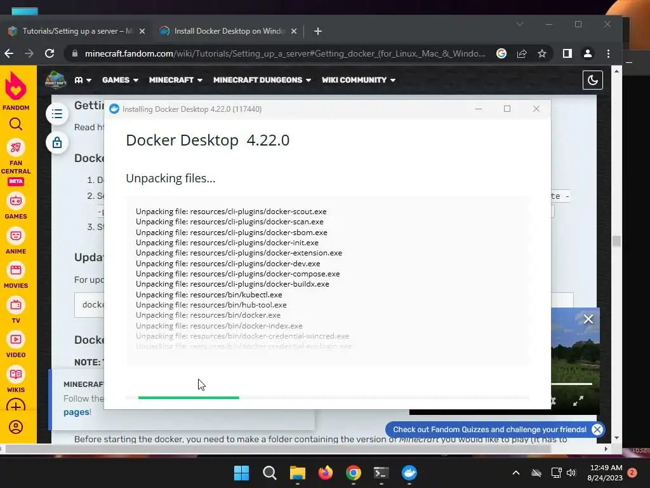
Task: Click the 'Unpacking files...' heading
Action: coord(170,178)
